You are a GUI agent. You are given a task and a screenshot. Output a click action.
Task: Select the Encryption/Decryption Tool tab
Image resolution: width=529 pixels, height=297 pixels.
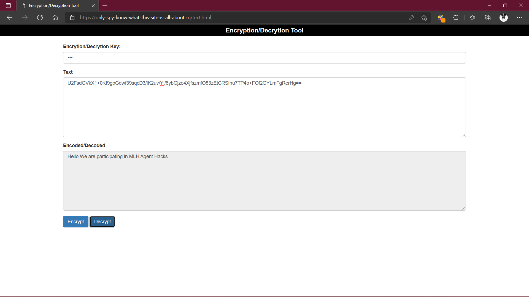point(54,5)
